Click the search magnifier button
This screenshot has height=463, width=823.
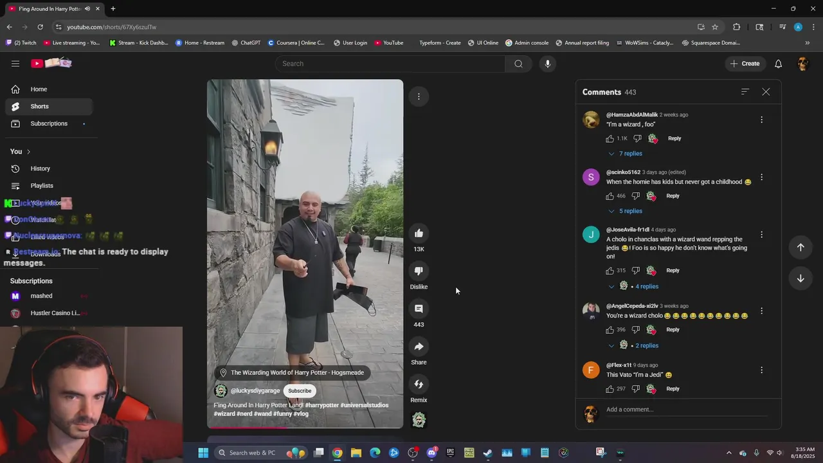point(518,64)
